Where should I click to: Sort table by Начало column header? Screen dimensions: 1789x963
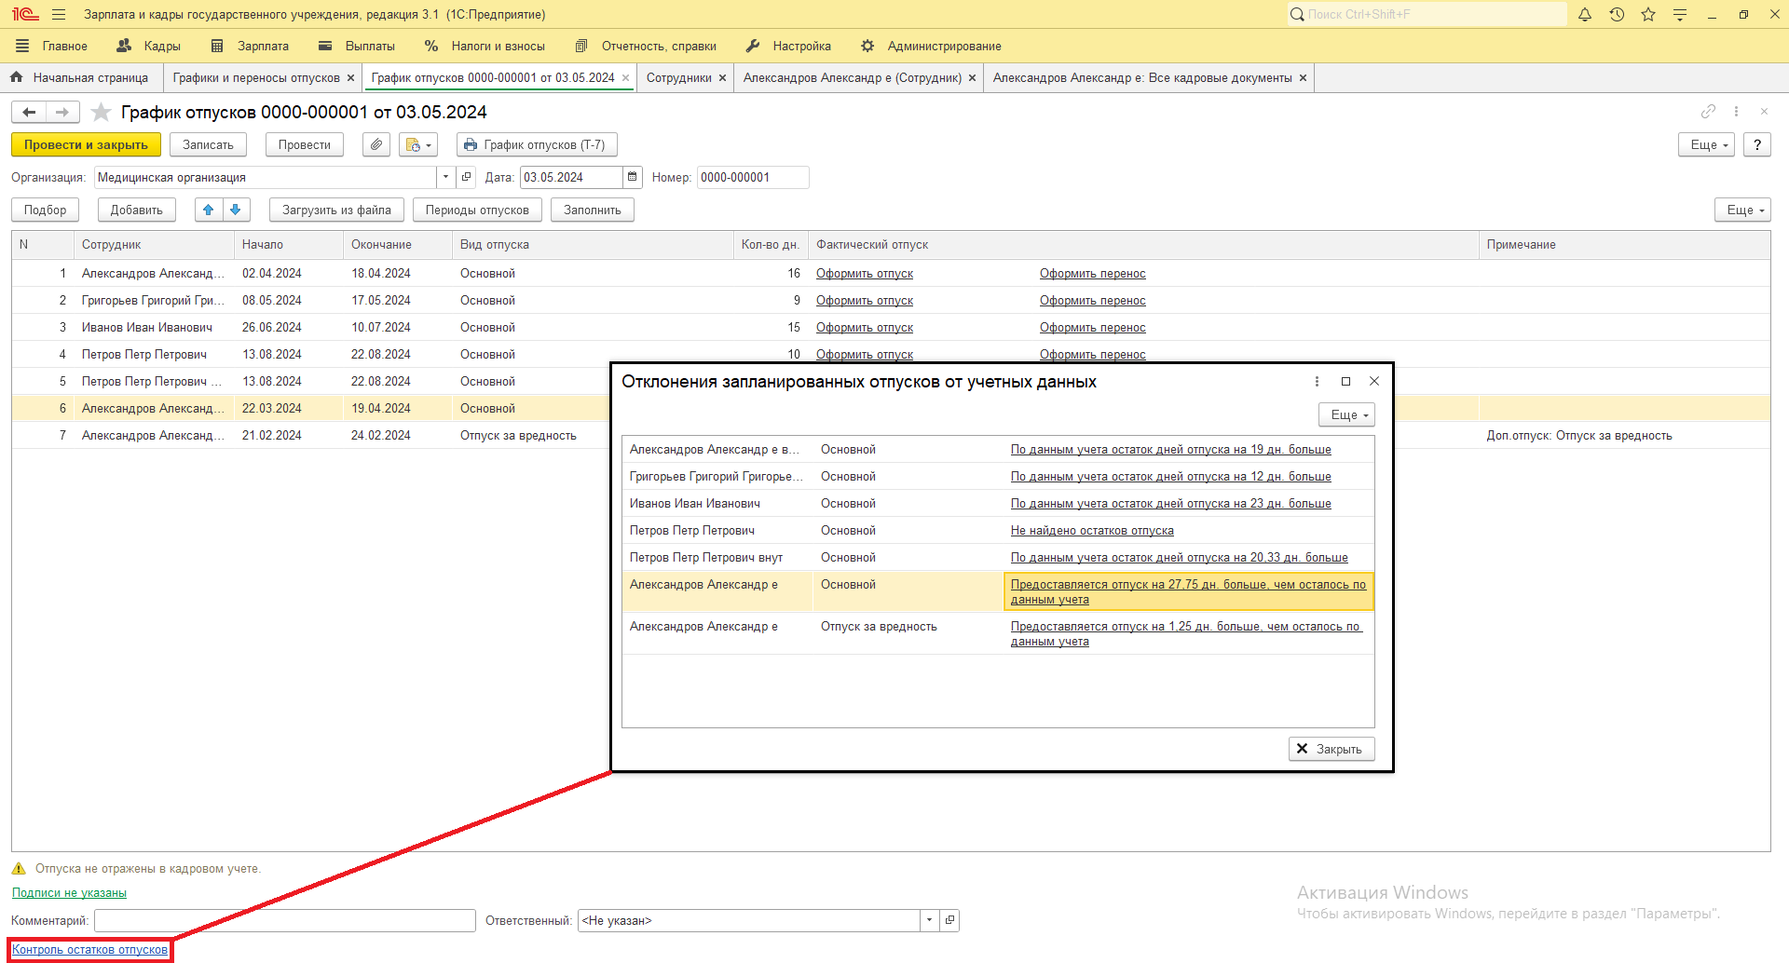pos(289,245)
